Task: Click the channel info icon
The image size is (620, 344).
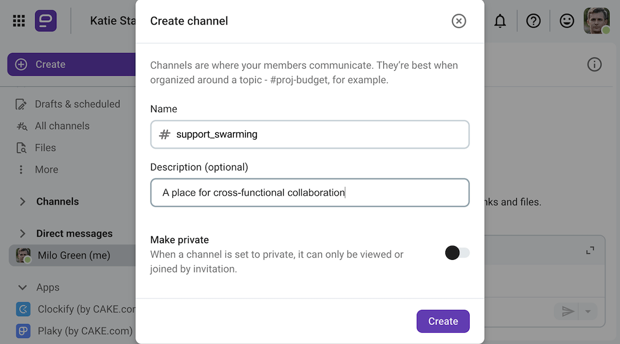Action: (x=594, y=64)
